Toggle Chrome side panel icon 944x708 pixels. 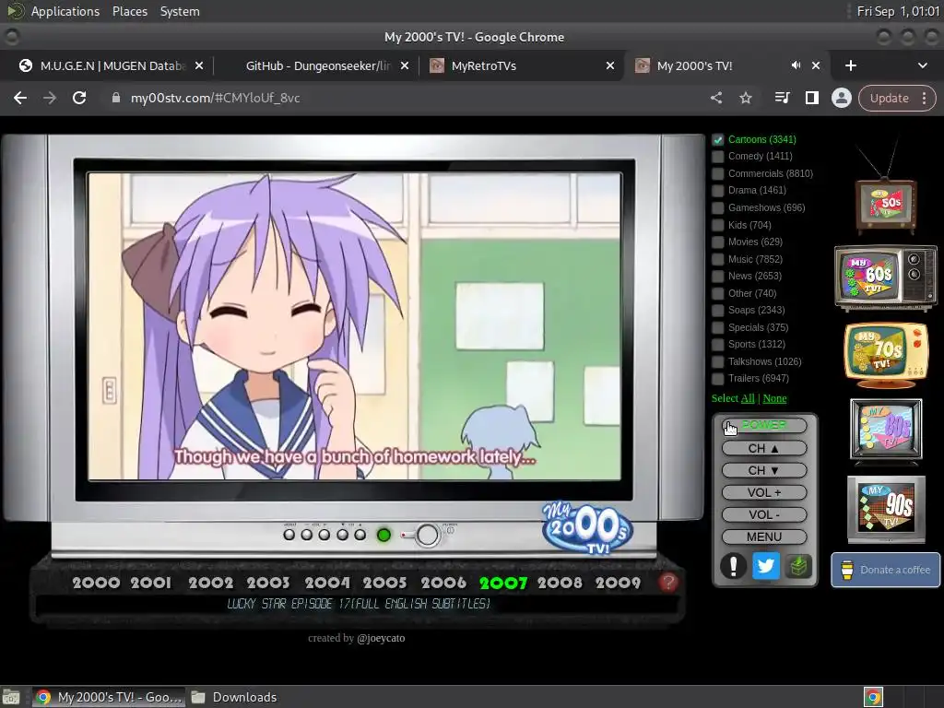[811, 98]
